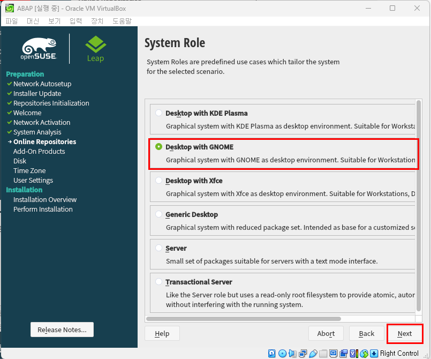This screenshot has height=359, width=431.
Task: Click Installer Update completed step
Action: pos(37,94)
